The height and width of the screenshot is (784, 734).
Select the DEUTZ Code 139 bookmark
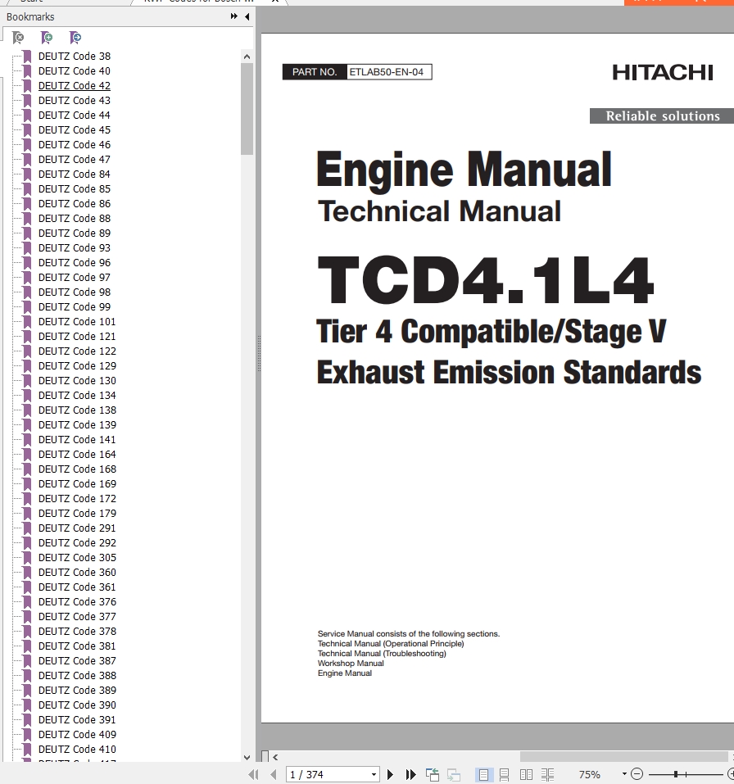point(77,425)
